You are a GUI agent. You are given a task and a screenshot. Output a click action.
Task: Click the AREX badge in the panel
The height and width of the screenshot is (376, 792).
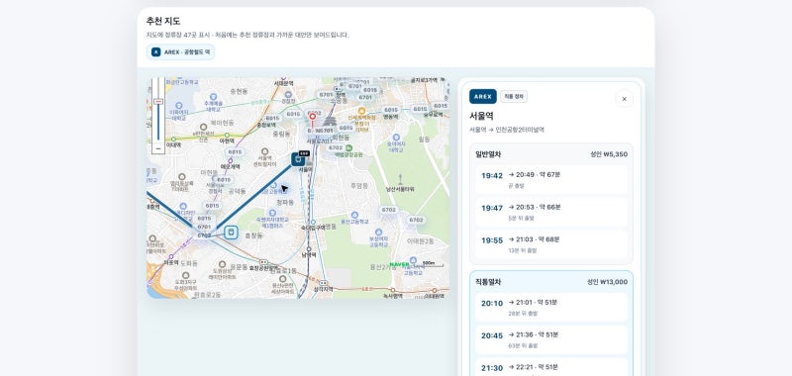click(x=482, y=96)
